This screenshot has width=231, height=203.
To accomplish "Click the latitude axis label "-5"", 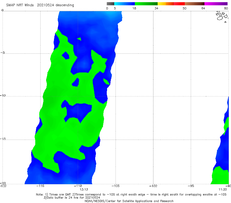I will point(2,53).
